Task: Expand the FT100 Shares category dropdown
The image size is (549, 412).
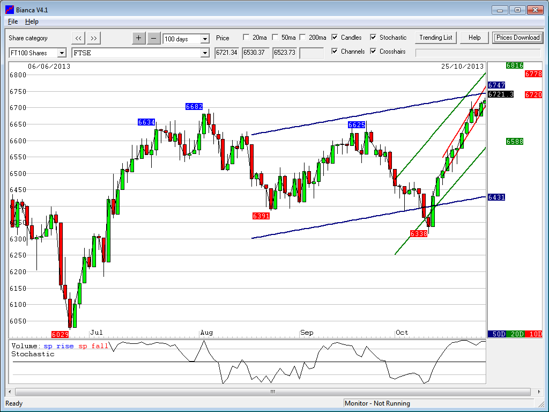Action: (62, 53)
